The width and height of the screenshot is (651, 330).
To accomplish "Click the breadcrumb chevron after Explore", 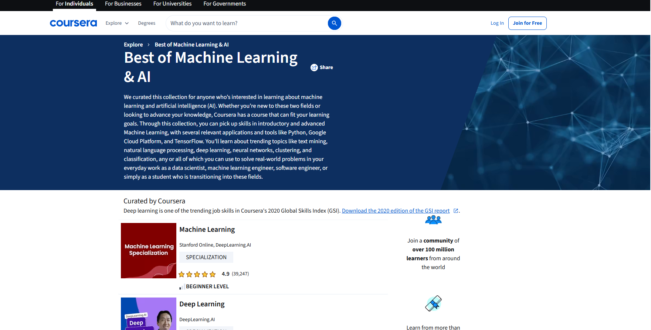I will click(149, 45).
